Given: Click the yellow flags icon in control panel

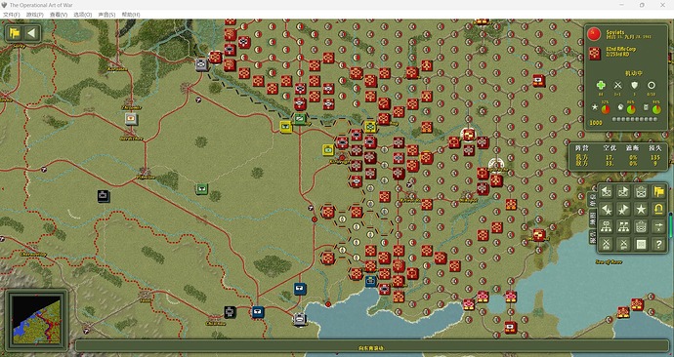Looking at the screenshot, I should point(658,191).
